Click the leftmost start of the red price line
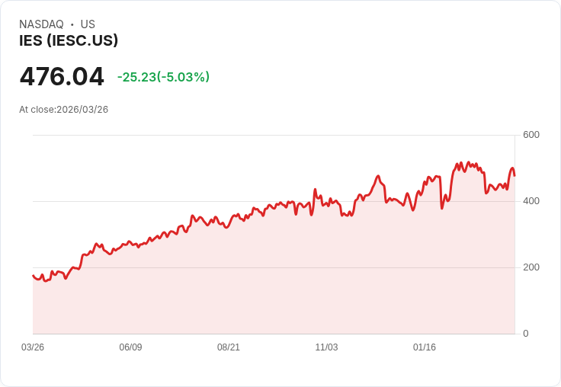 [x=34, y=276]
